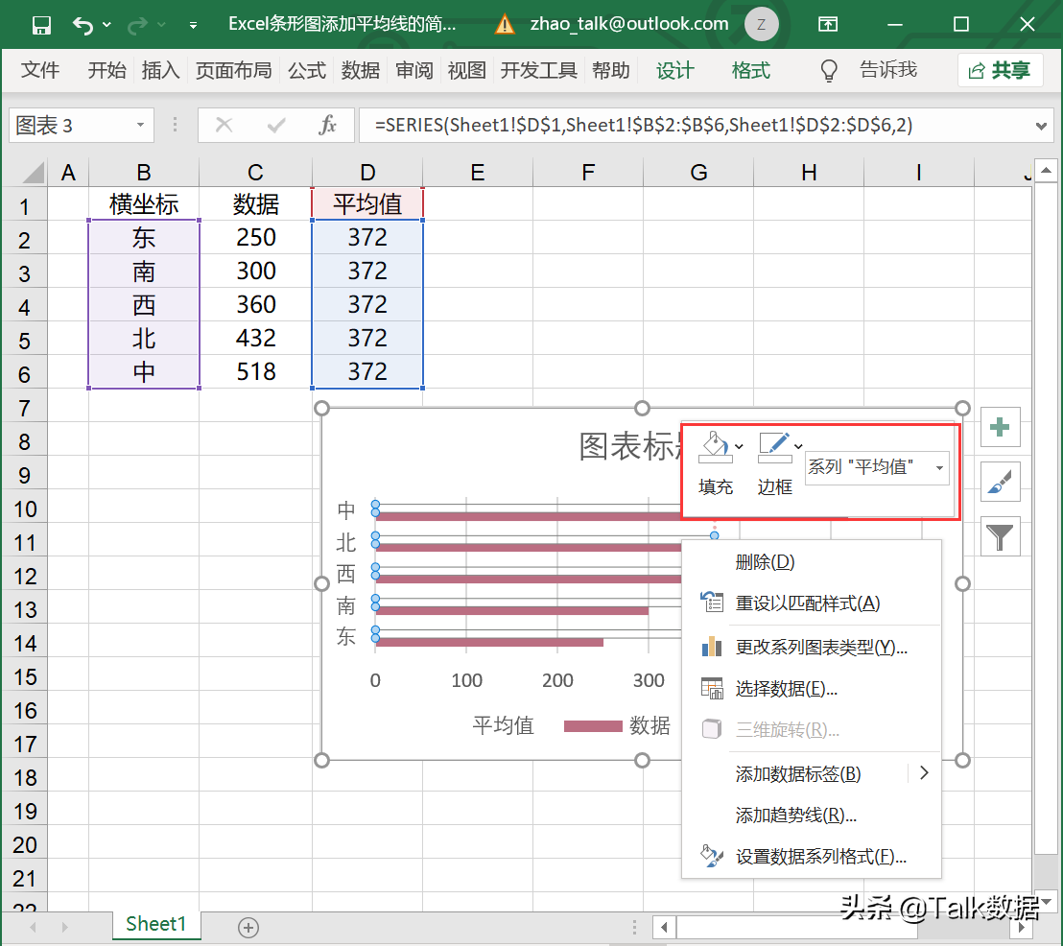Choose 选择数据(E) menu item
Image resolution: width=1063 pixels, height=946 pixels.
813,689
